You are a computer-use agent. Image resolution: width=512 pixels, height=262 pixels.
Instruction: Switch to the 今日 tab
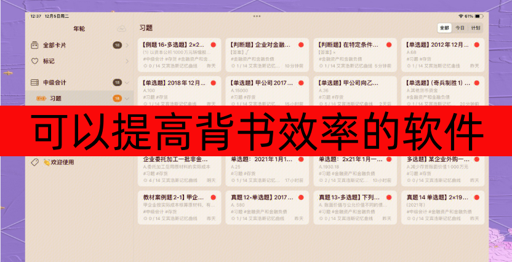(x=460, y=28)
